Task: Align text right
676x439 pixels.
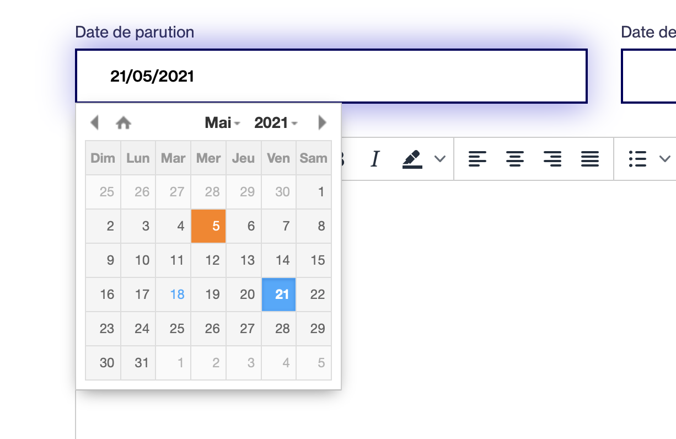Action: pyautogui.click(x=552, y=159)
